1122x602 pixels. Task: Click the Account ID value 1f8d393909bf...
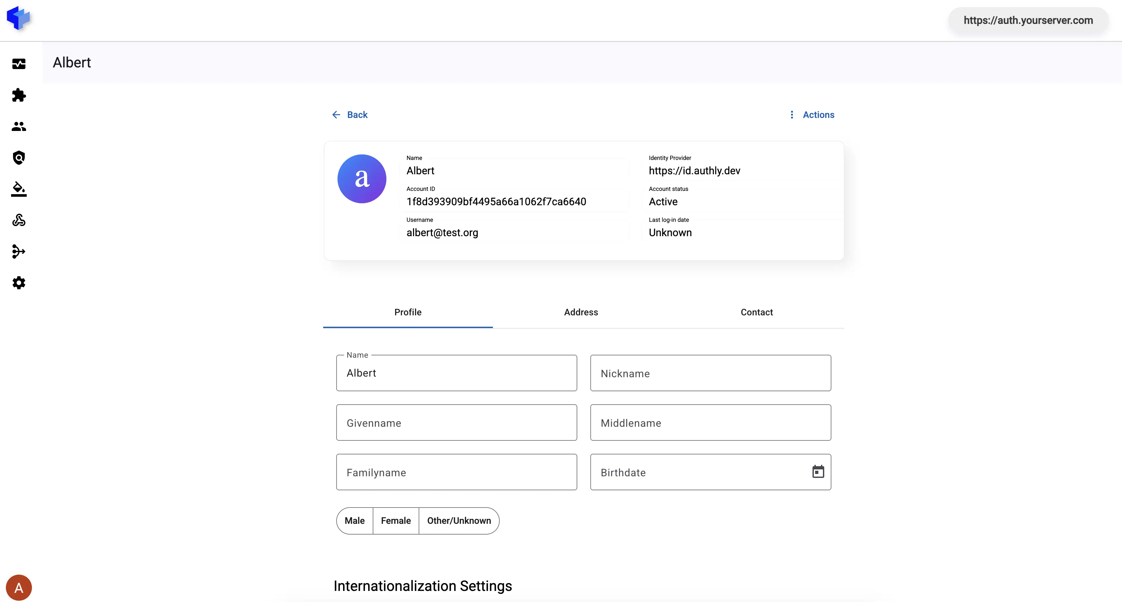(x=496, y=202)
